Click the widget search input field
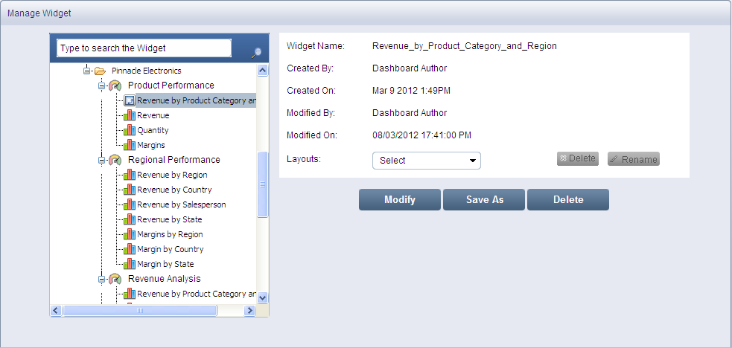This screenshot has width=732, height=348. click(x=144, y=48)
